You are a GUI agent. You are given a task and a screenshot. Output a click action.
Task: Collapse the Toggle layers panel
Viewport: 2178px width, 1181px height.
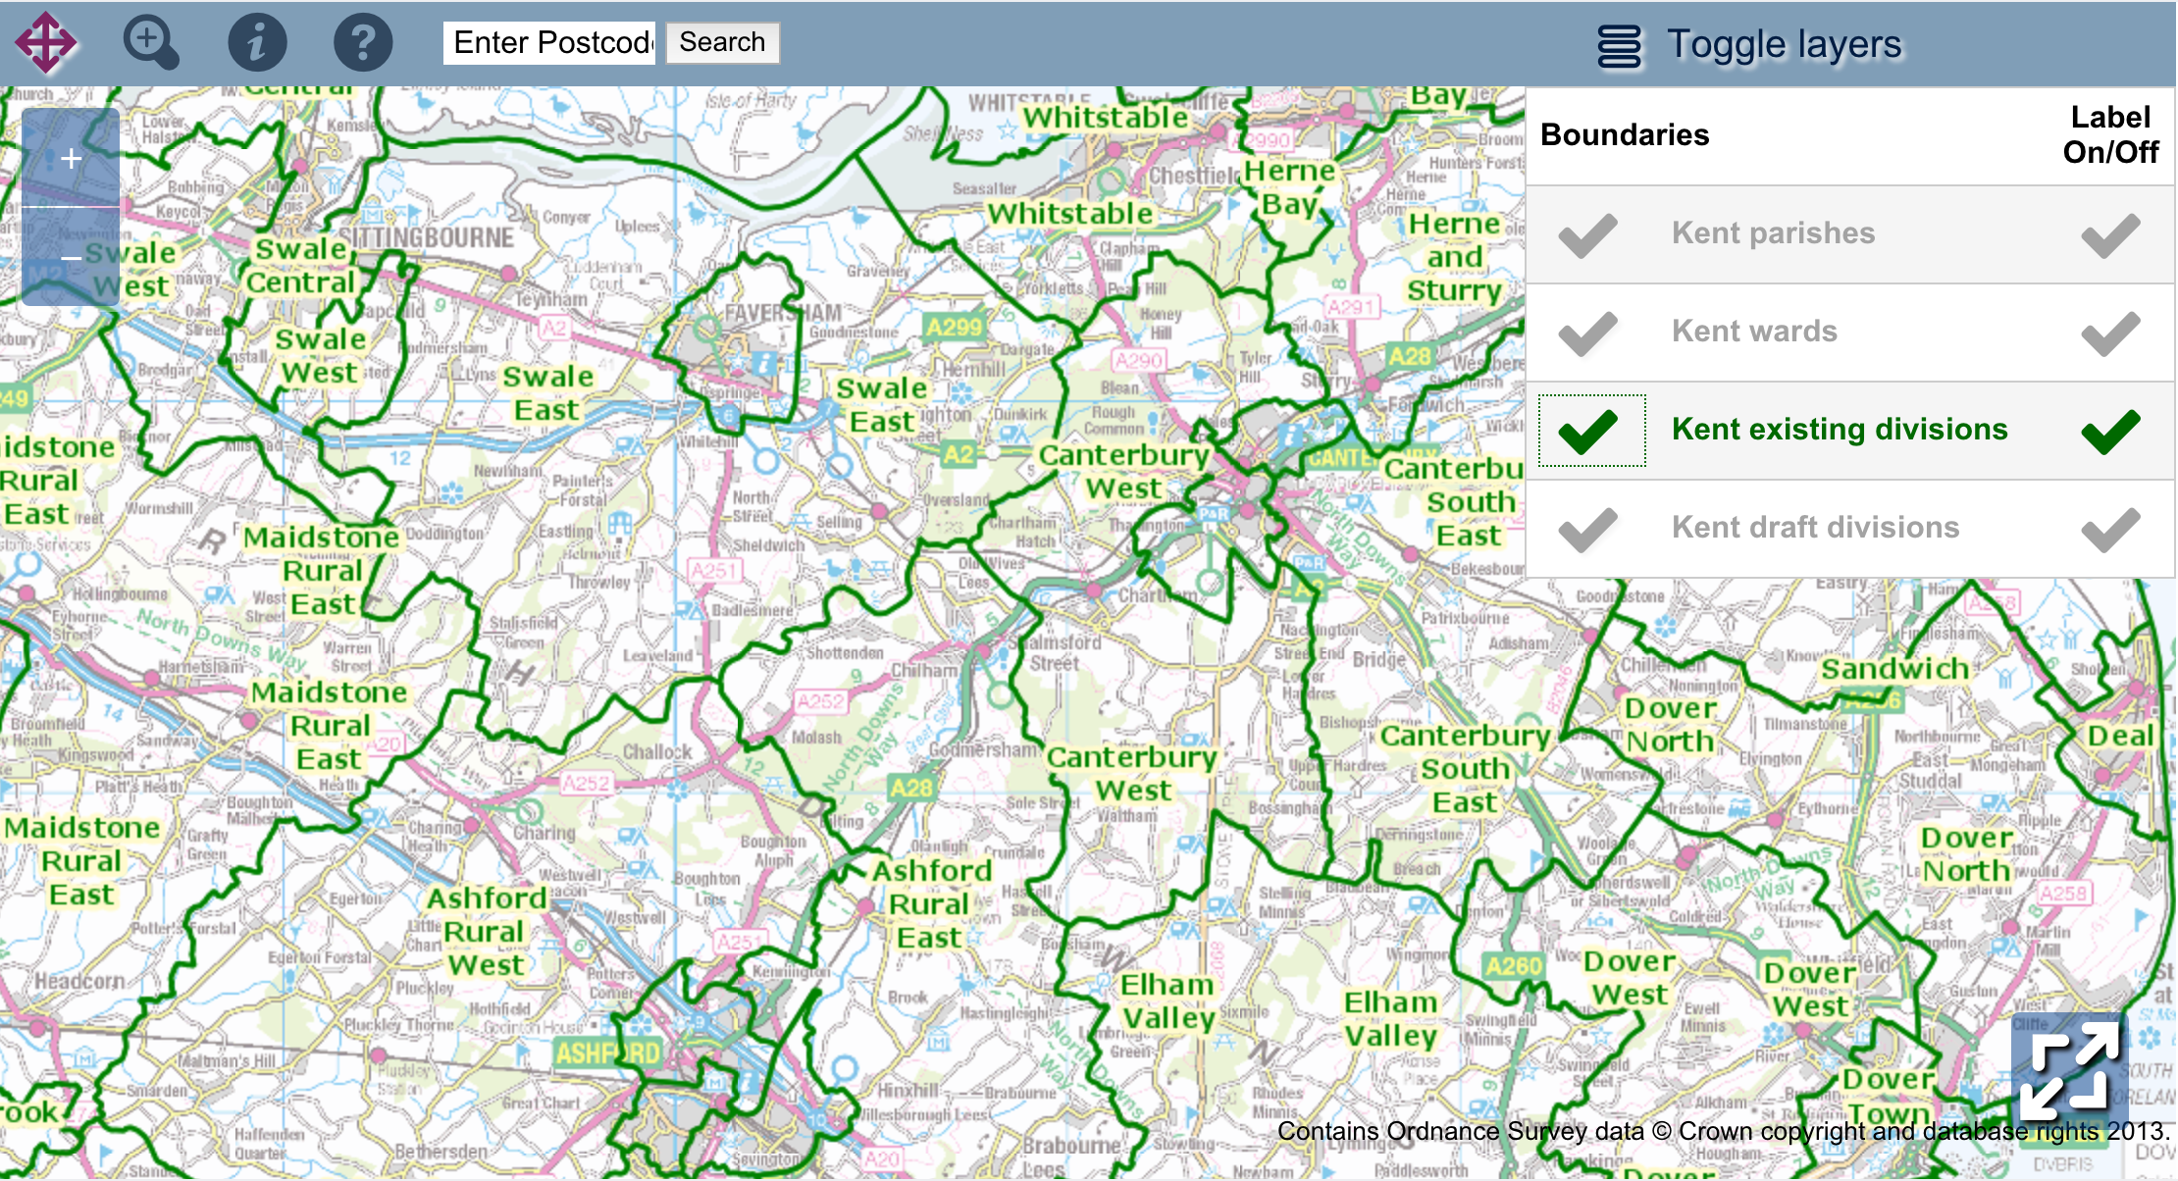1784,45
